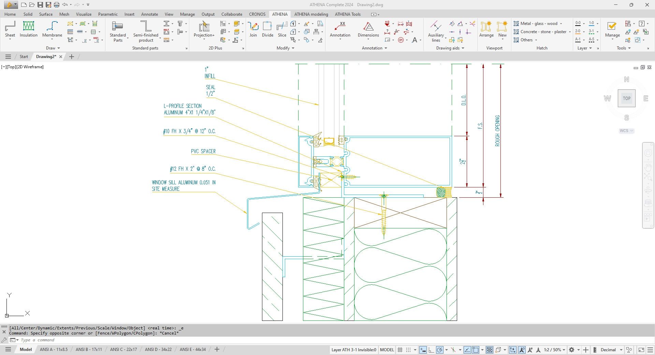This screenshot has height=355, width=655.
Task: Click the Insulation tool
Action: 29,29
